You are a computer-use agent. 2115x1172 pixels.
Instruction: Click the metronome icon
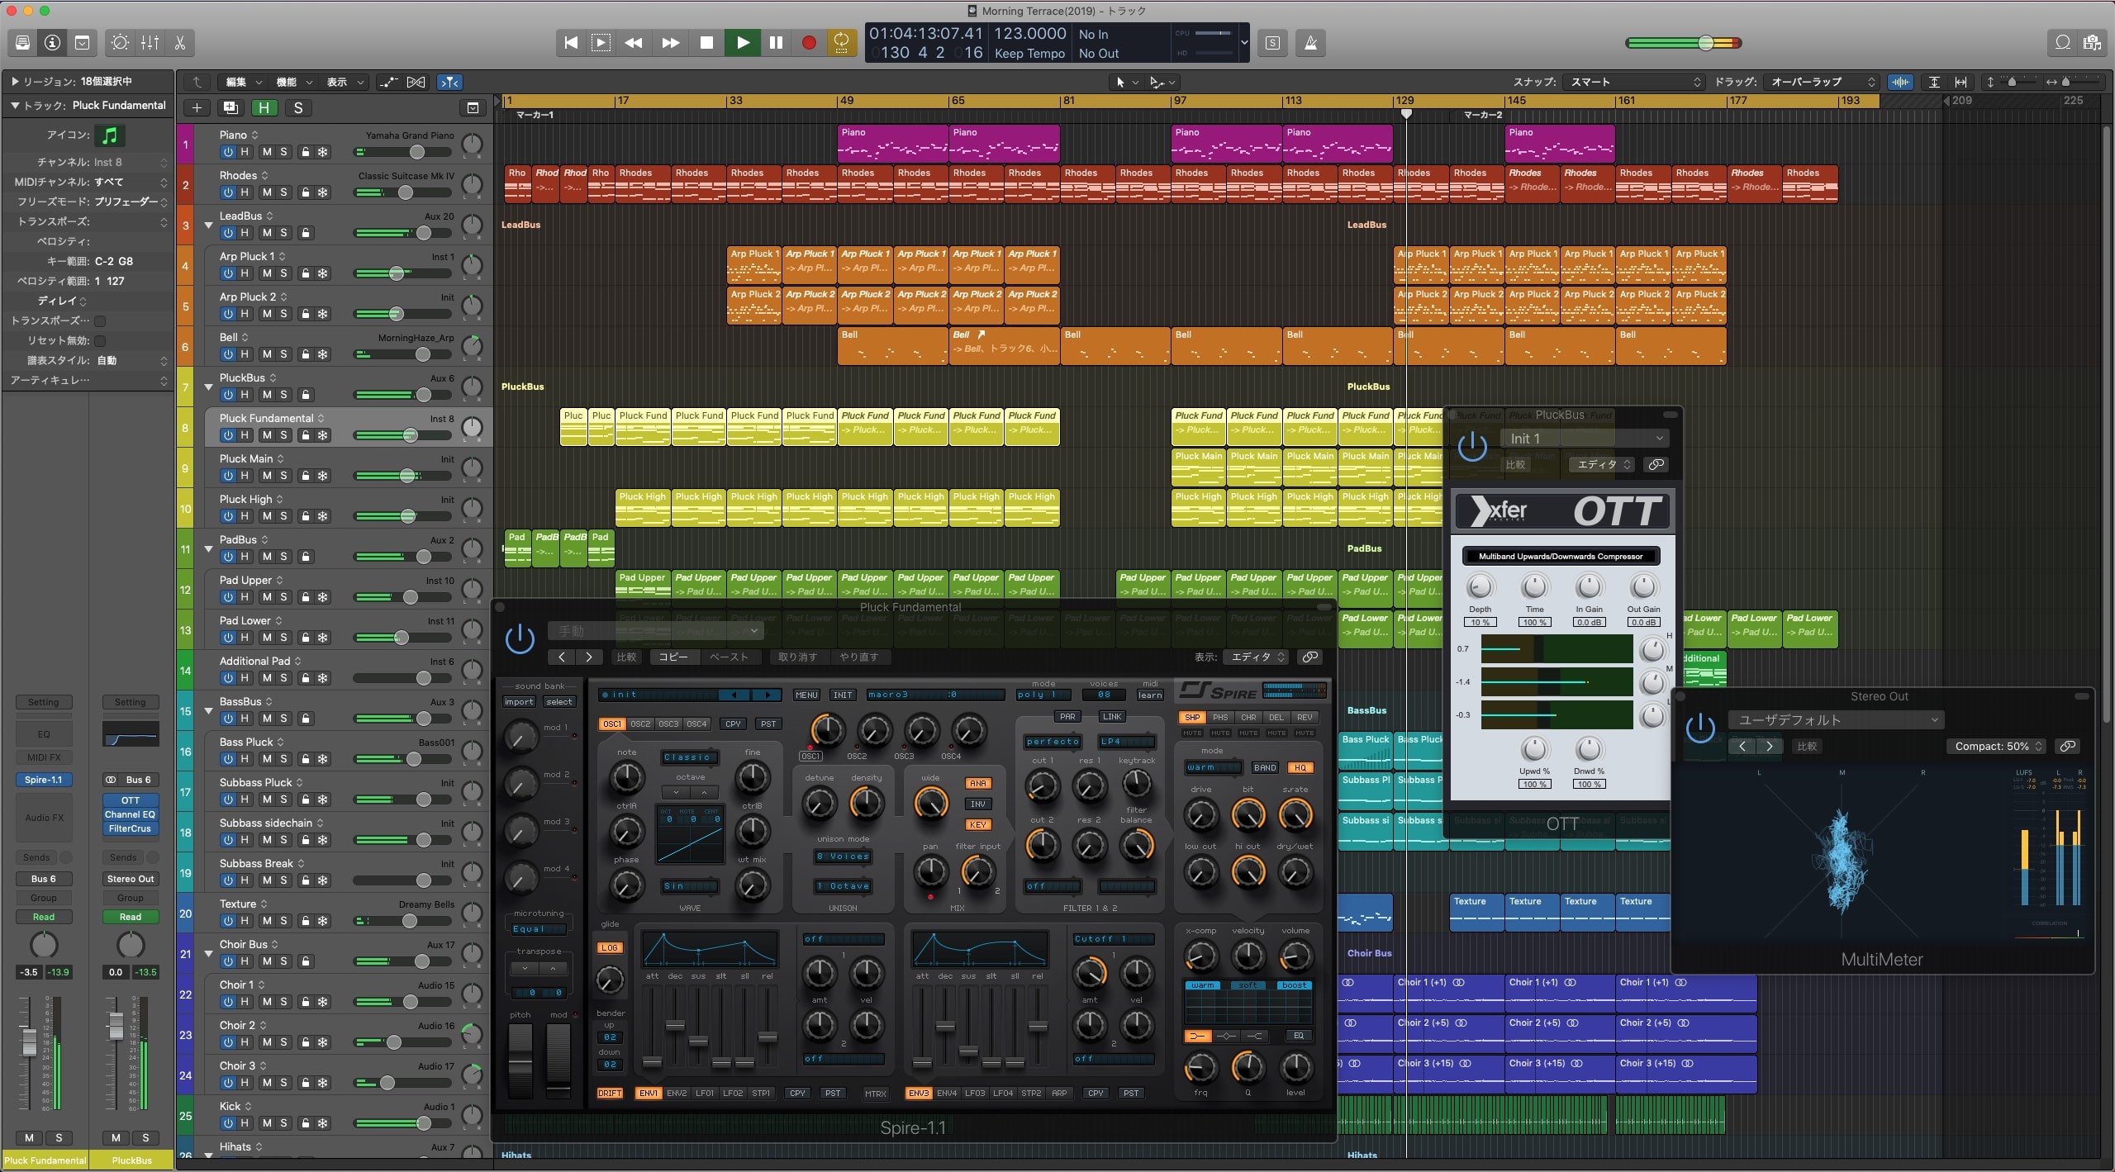[1310, 43]
